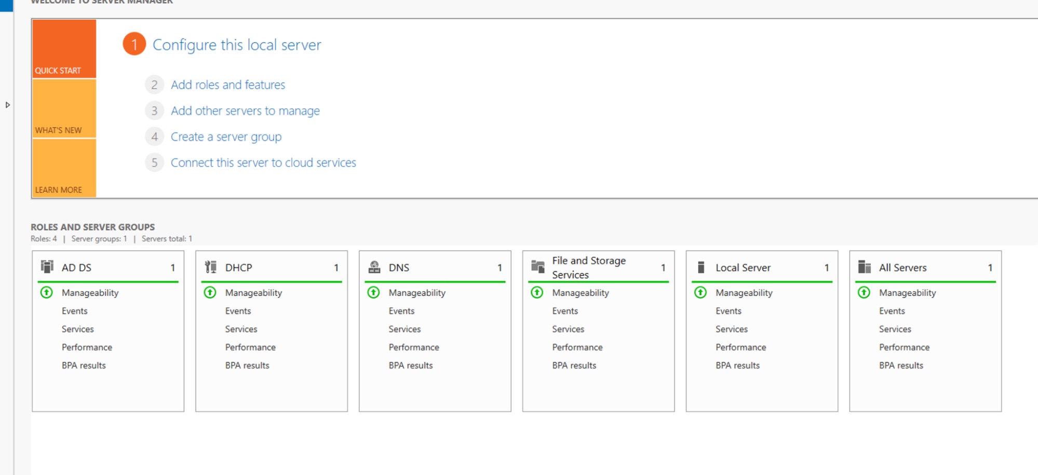The height and width of the screenshot is (475, 1038).
Task: Click the DHCP role tile icon
Action: pos(210,267)
